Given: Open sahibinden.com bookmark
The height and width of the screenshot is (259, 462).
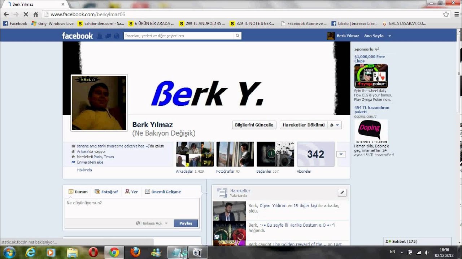Looking at the screenshot, I should [101, 23].
